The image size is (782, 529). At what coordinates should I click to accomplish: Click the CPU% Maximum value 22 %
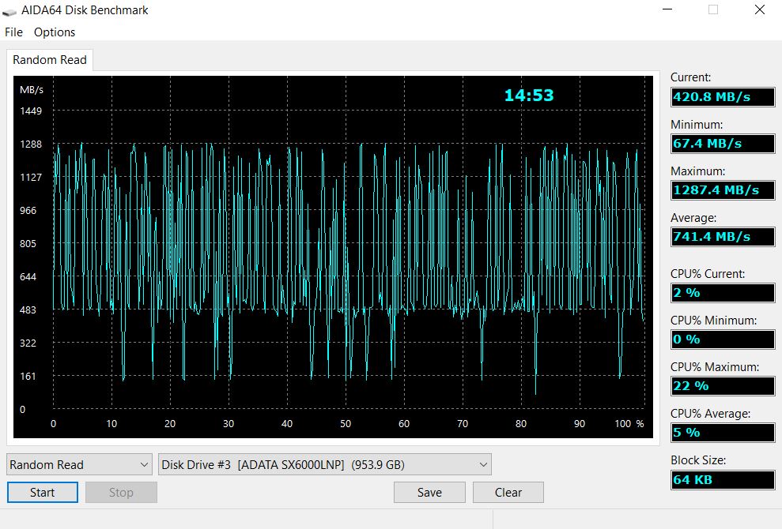point(723,386)
